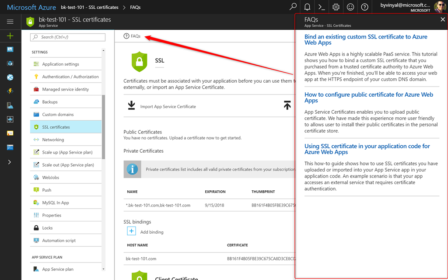The height and width of the screenshot is (280, 448).
Task: Click FAQs button in toolbar
Action: coord(132,36)
